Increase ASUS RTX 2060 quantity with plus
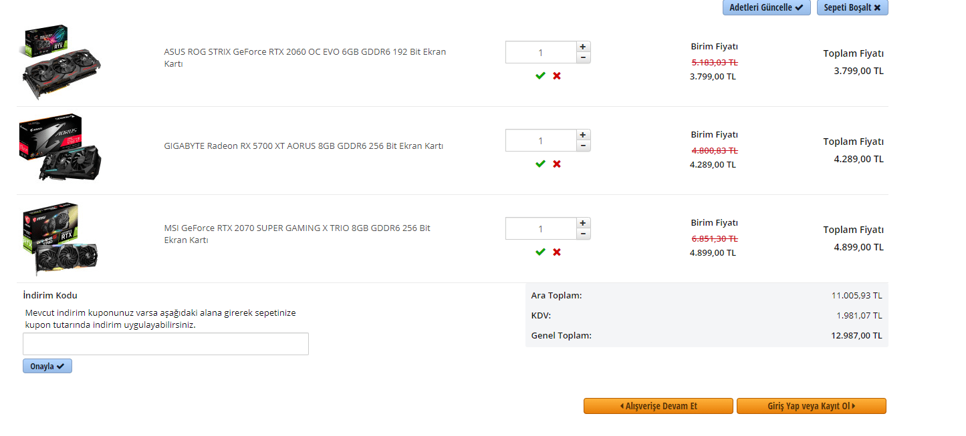The width and height of the screenshot is (966, 436). click(x=583, y=47)
